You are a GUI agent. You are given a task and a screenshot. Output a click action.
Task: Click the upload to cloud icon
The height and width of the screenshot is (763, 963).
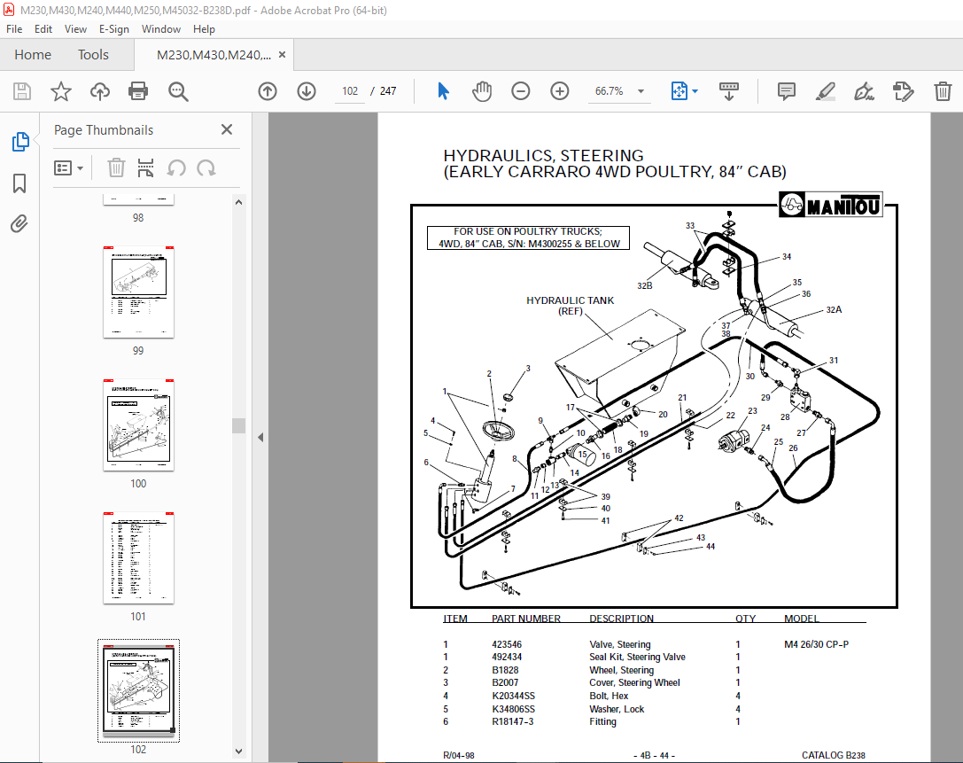[99, 91]
